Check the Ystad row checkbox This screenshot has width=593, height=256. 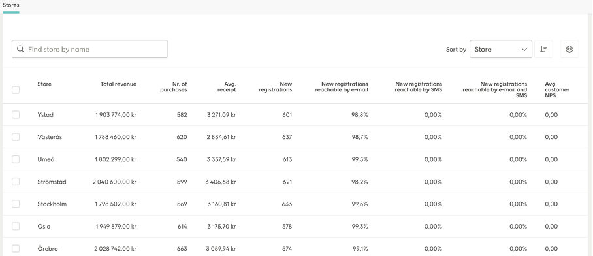coord(16,114)
